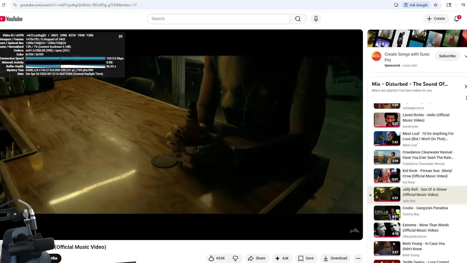Click the install app icon in address bar
Image resolution: width=467 pixels, height=263 pixels.
396,5
